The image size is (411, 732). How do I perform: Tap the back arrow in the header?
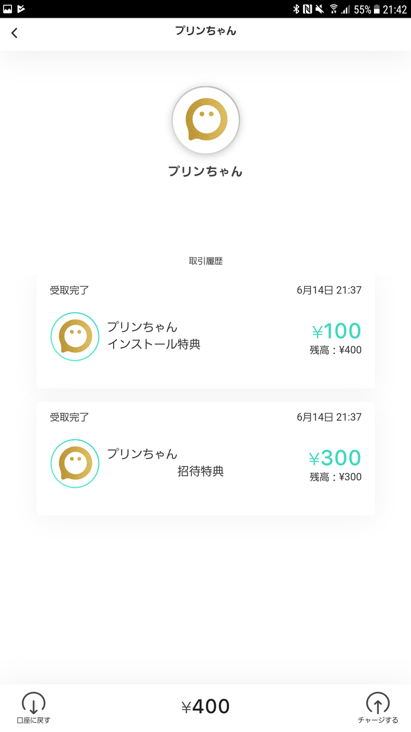[x=15, y=33]
